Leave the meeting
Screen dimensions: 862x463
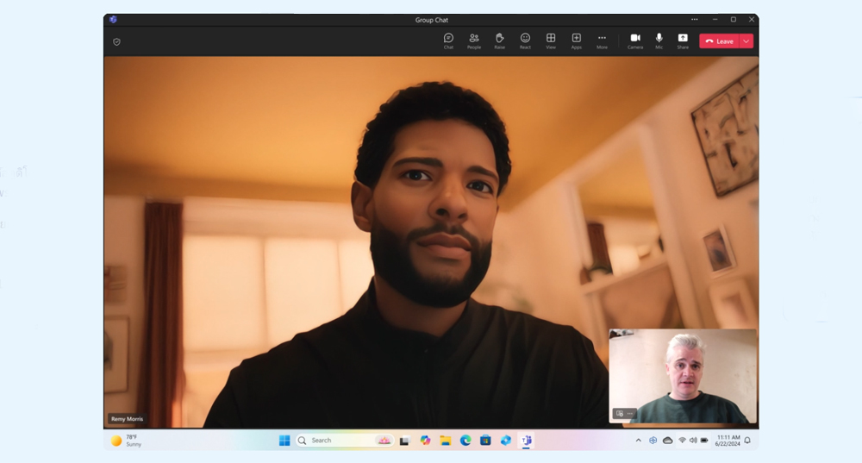tap(719, 41)
